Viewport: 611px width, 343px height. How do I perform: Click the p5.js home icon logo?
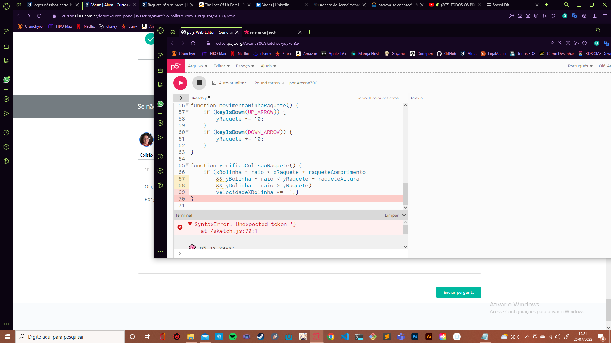point(175,66)
